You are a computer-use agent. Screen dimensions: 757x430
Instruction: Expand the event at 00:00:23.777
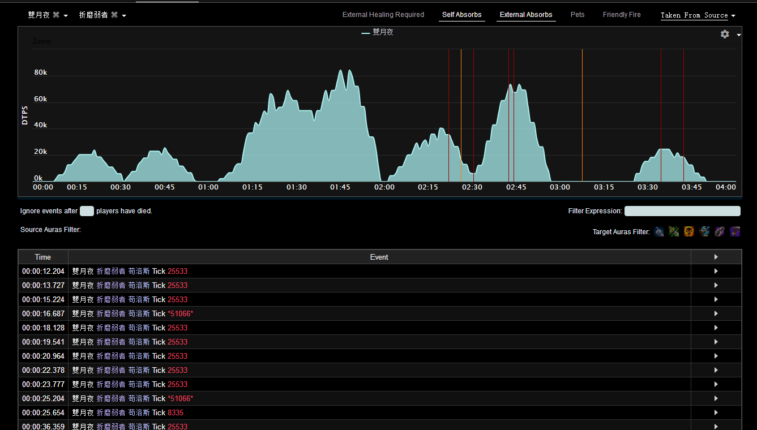click(x=716, y=384)
